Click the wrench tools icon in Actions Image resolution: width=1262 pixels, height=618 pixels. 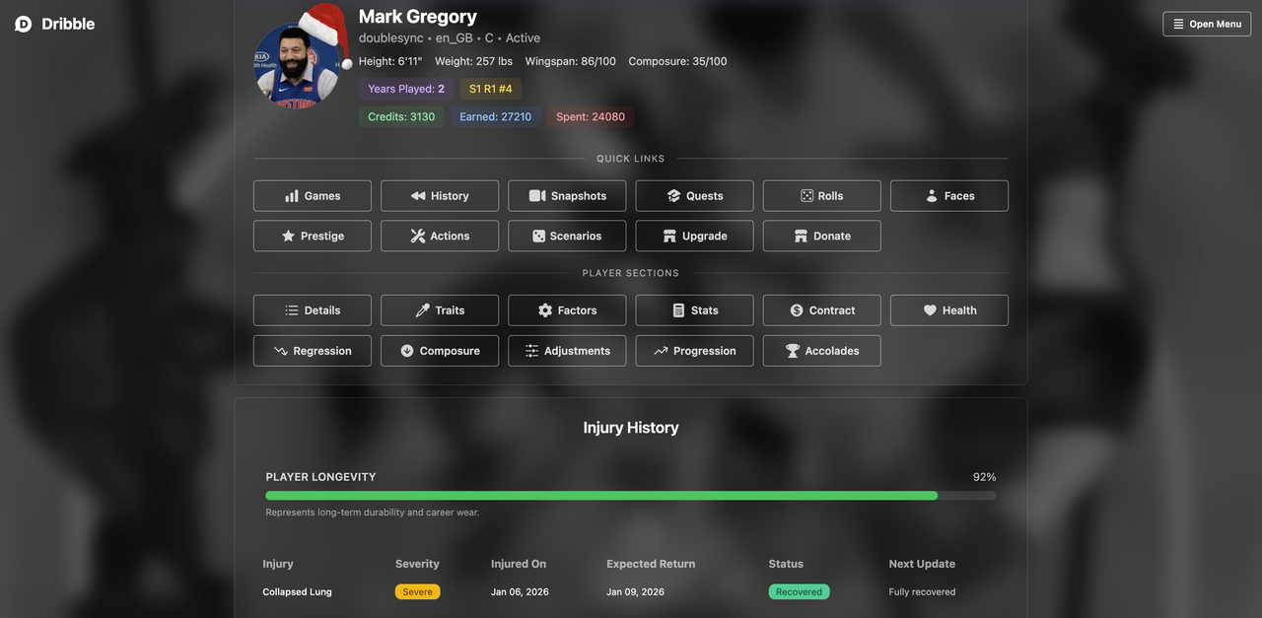417,237
